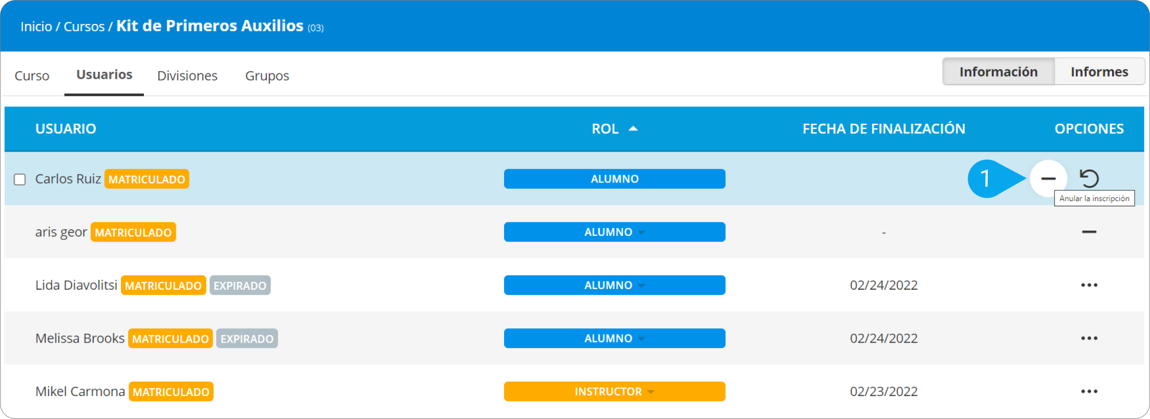Screen dimensions: 1150x419
Task: Go to Inicio in the breadcrumb
Action: pyautogui.click(x=36, y=26)
